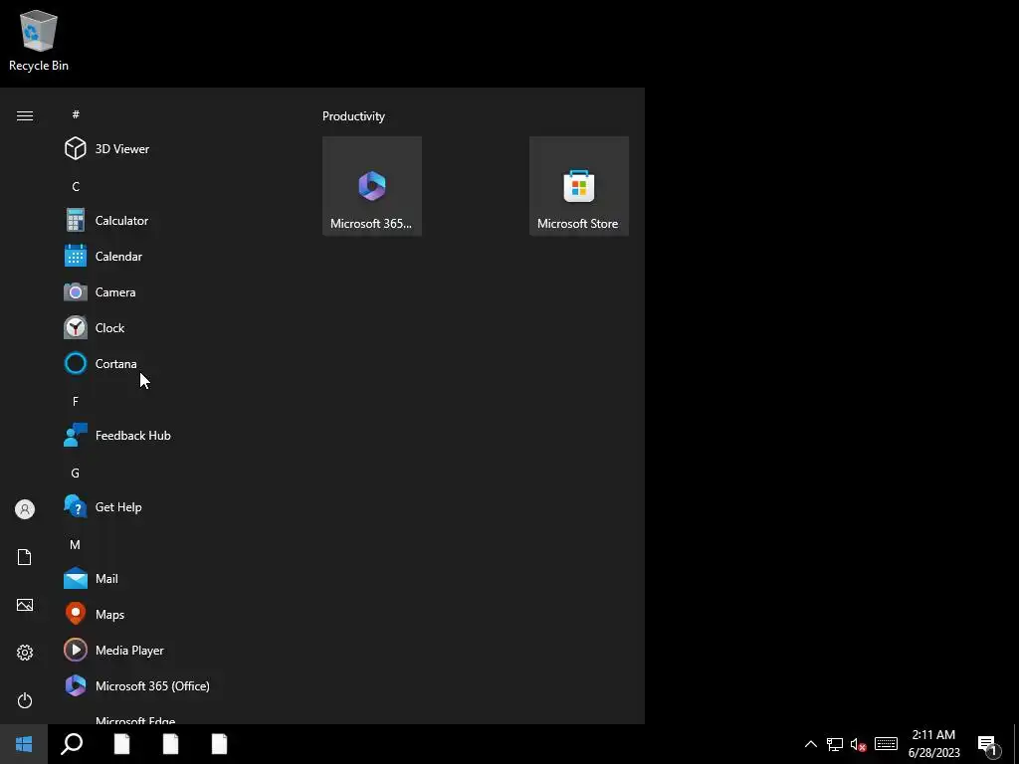This screenshot has width=1019, height=764.
Task: Click the 'C' letter group header
Action: (x=76, y=186)
